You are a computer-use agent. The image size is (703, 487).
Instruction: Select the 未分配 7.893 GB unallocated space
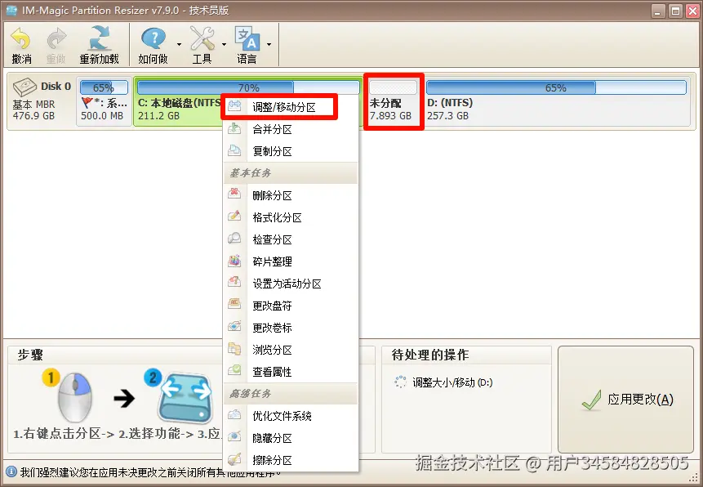(394, 102)
